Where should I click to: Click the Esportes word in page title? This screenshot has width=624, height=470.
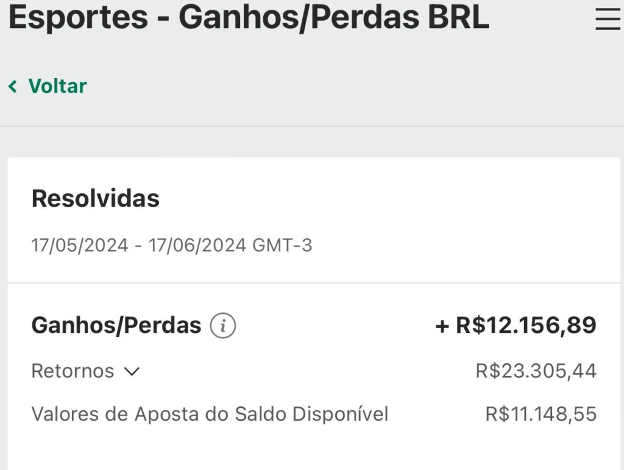(79, 17)
